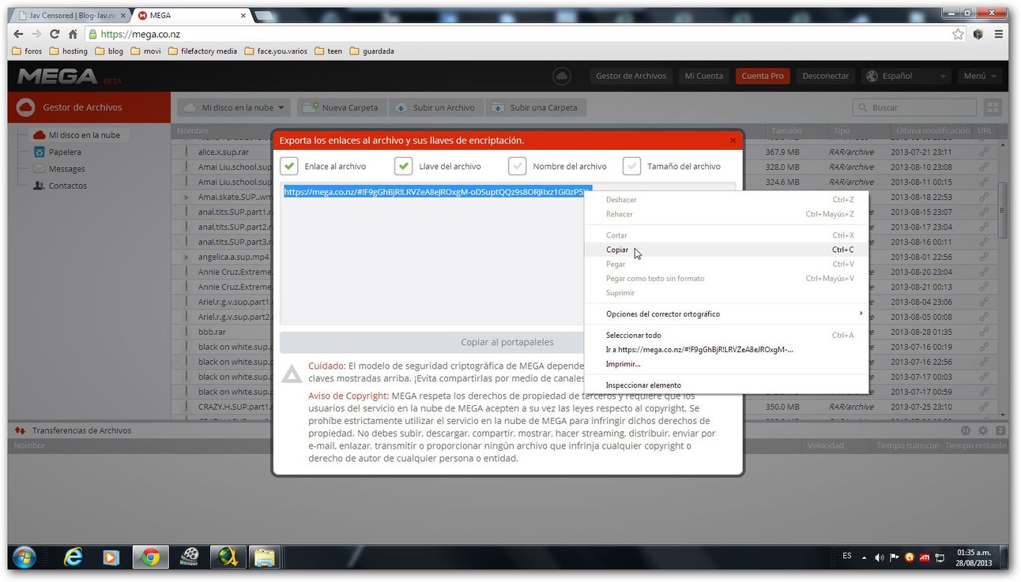Open the Windows Start orb
Image resolution: width=1021 pixels, height=582 pixels.
pos(24,557)
